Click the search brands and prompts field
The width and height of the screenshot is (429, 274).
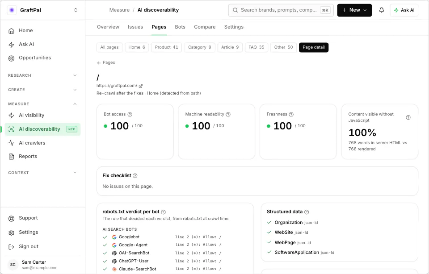[x=281, y=10]
